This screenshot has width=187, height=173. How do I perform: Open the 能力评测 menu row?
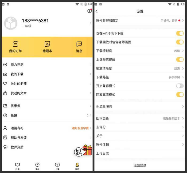[47, 65]
